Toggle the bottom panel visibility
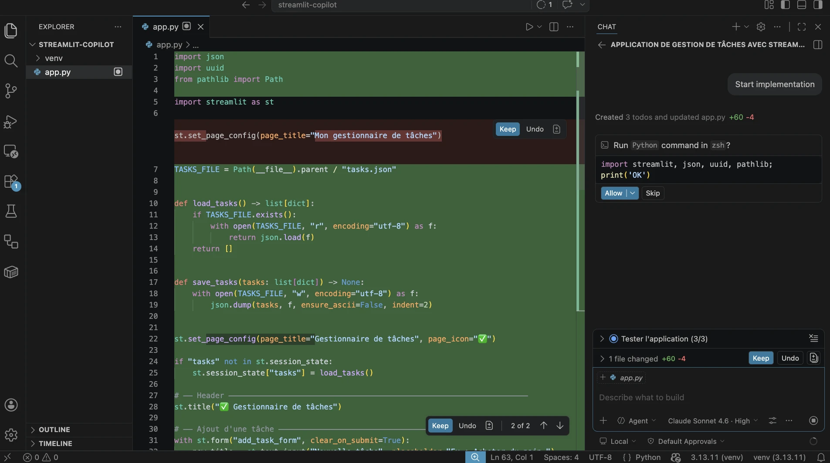 (802, 5)
